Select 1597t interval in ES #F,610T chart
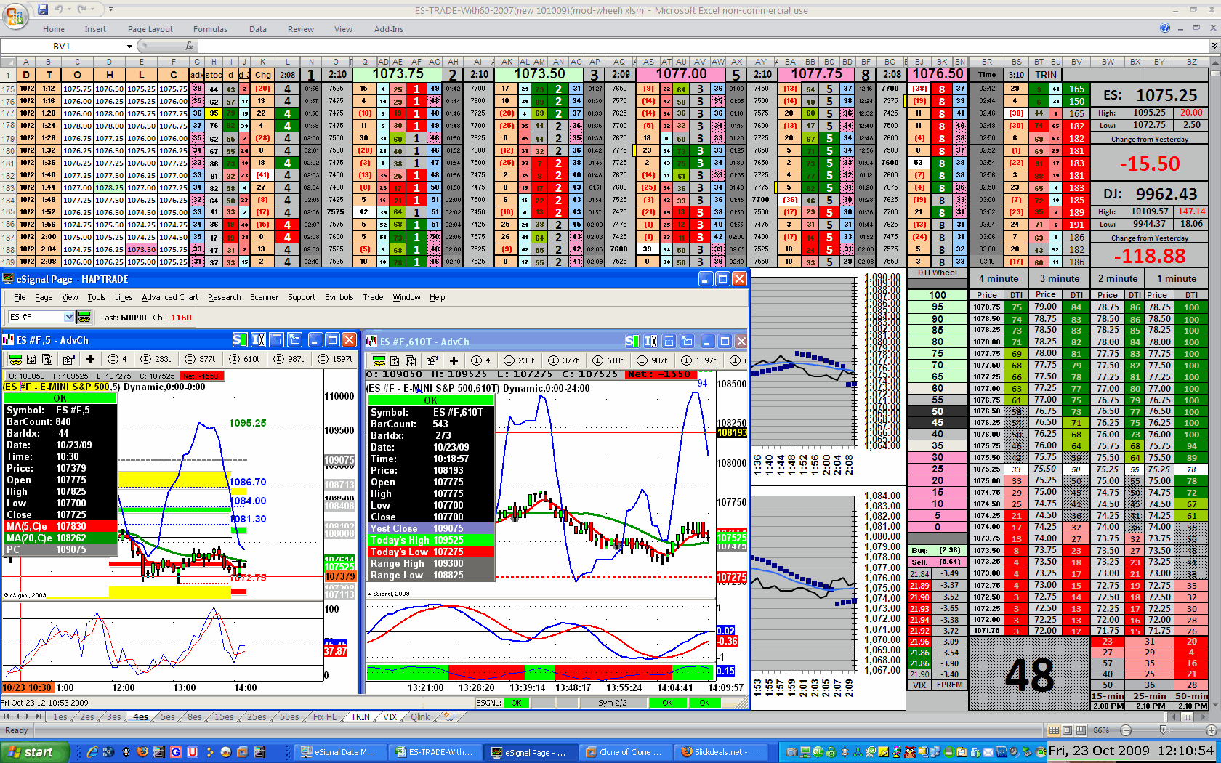 (698, 360)
